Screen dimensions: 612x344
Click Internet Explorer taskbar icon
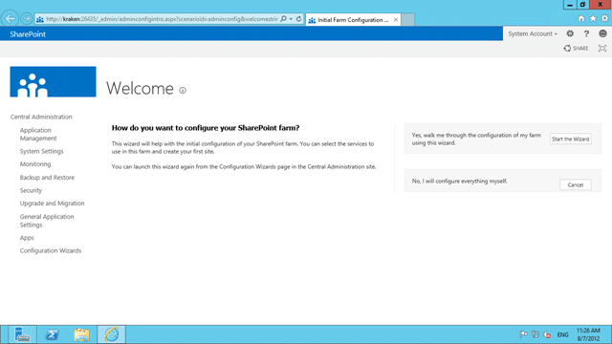[x=111, y=334]
